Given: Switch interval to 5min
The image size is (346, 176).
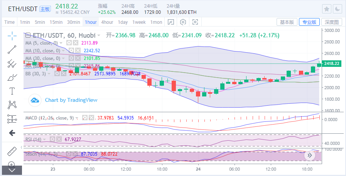Looking at the screenshot, I should tap(40, 22).
